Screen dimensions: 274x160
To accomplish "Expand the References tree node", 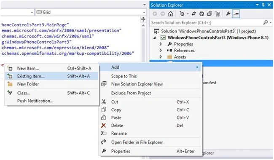I will (161, 51).
